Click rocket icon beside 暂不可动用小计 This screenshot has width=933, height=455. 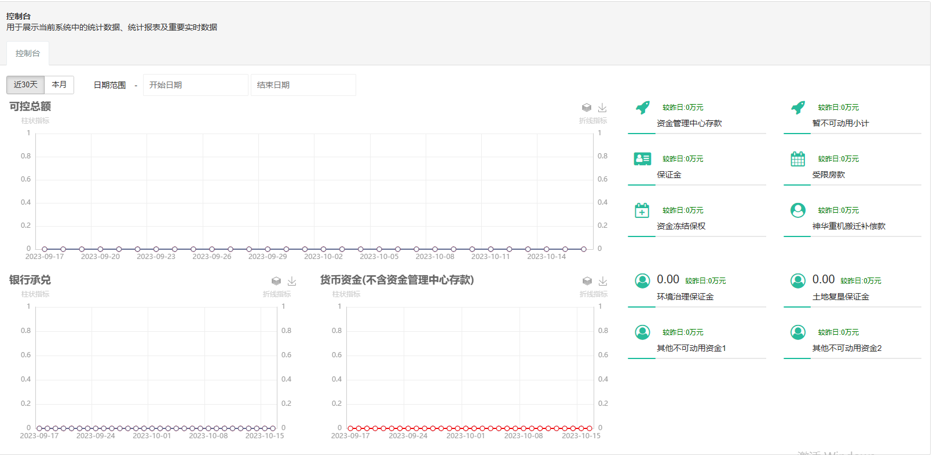click(798, 108)
